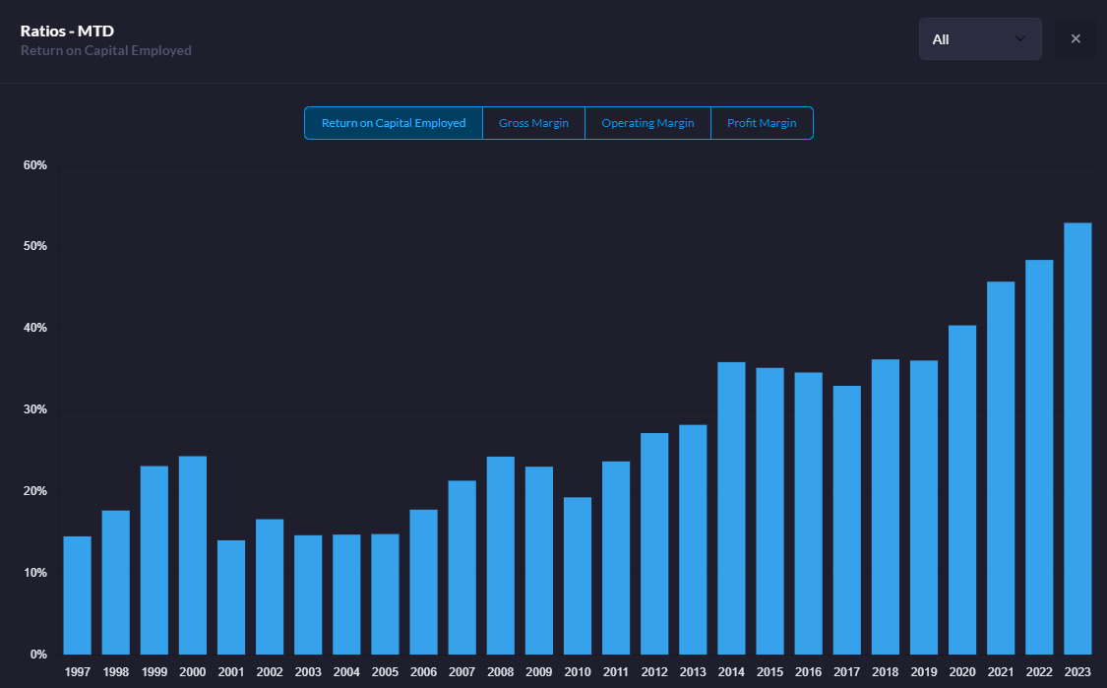
Task: Select the 2017 bar
Action: point(847,520)
